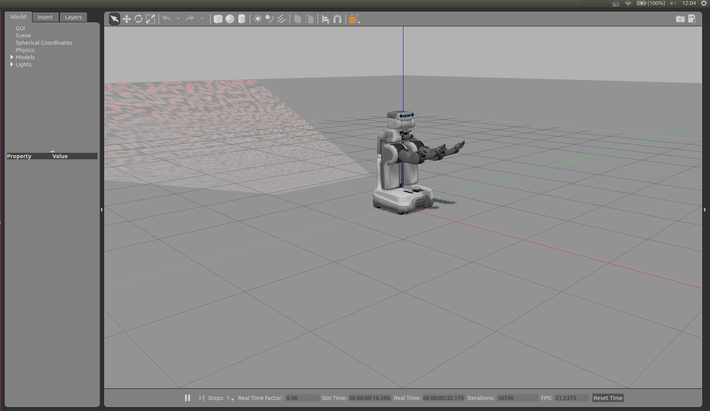Click the Real Time Factor field

[302, 398]
